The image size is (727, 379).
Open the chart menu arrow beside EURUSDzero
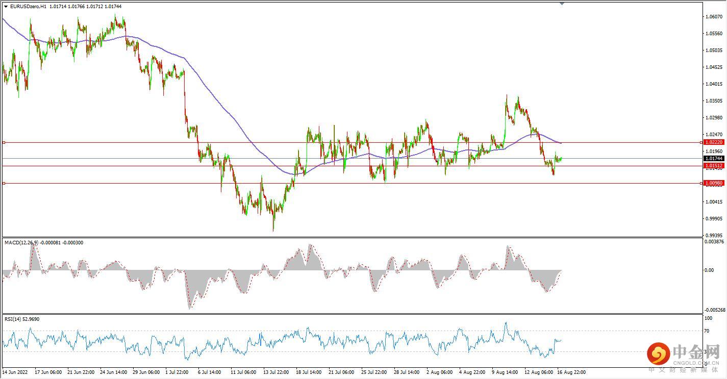[x=6, y=6]
